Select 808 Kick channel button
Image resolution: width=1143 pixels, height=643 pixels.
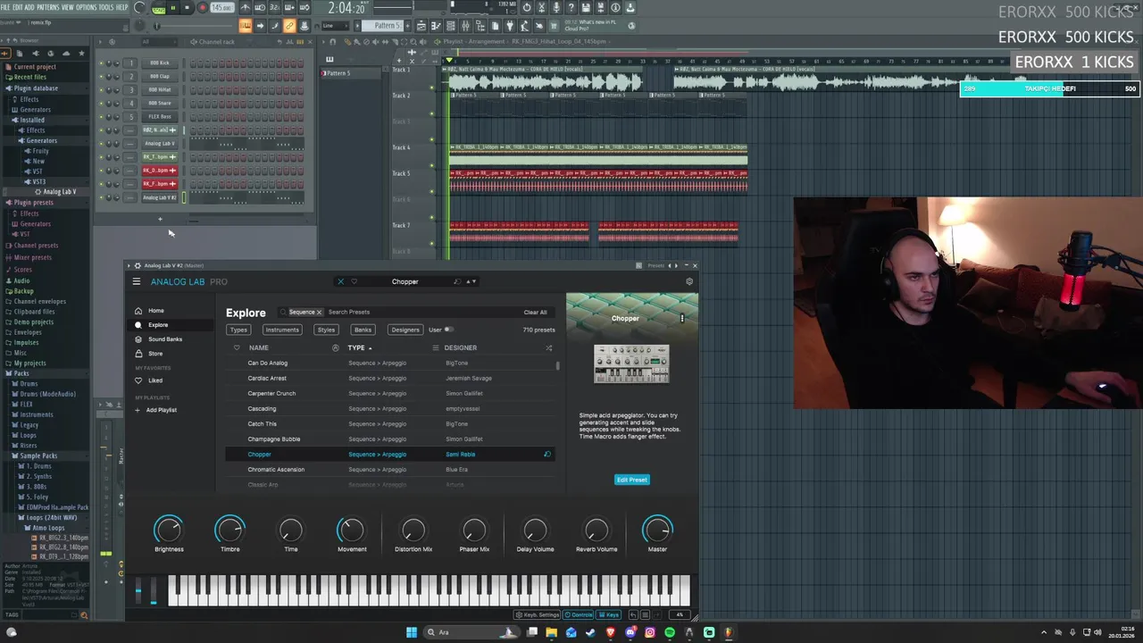[x=160, y=63]
